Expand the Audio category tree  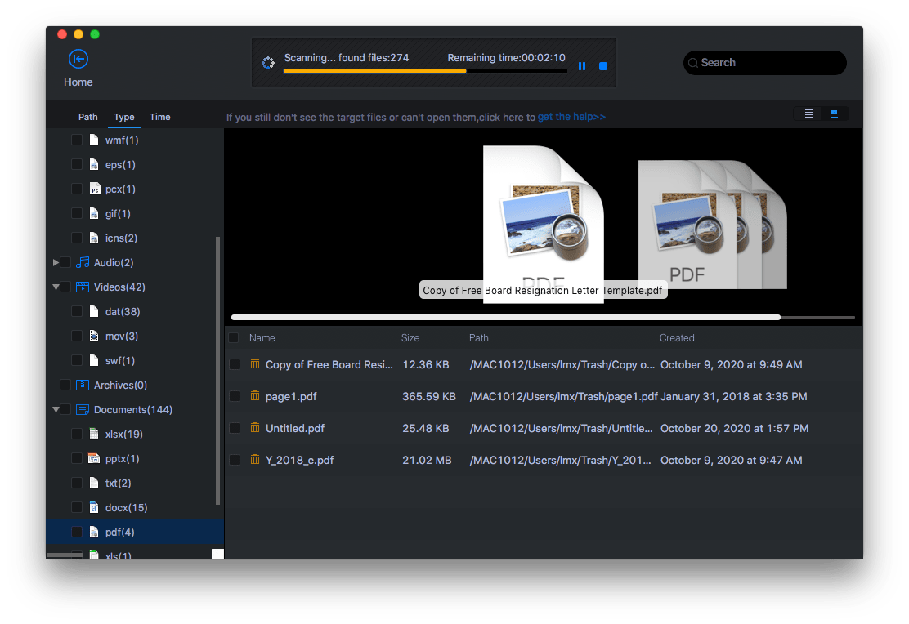tap(56, 262)
